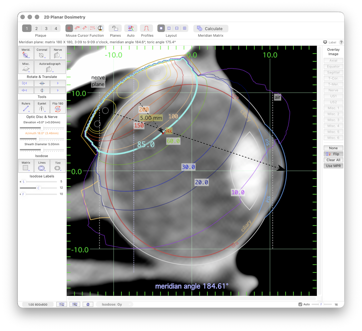Select the Merid. plane tool
Image resolution: width=362 pixels, height=331 pixels.
pos(26,53)
